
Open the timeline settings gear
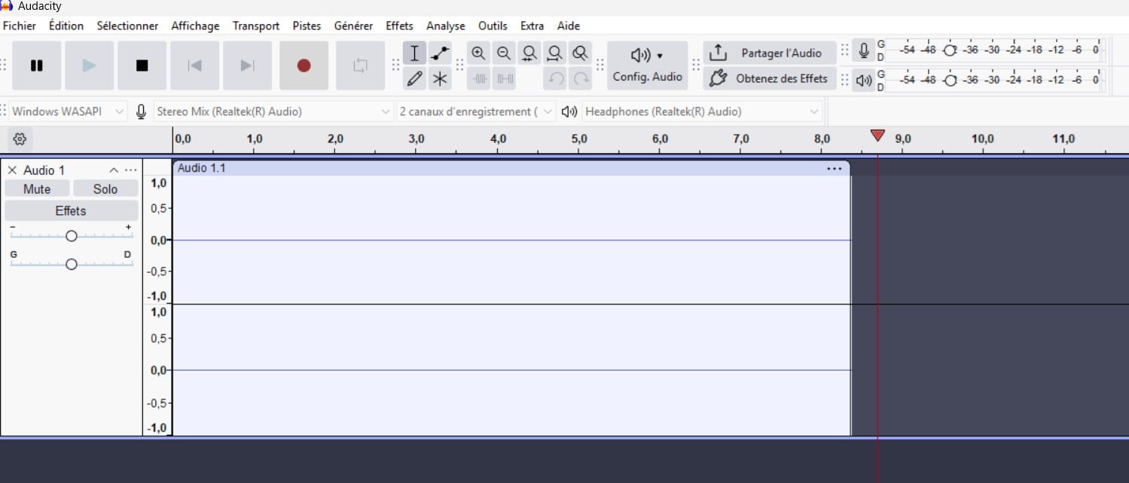coord(20,139)
